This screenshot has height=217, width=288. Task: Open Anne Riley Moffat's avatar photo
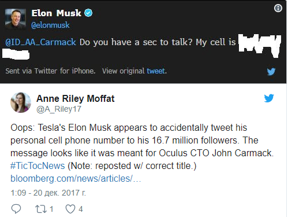[21, 102]
